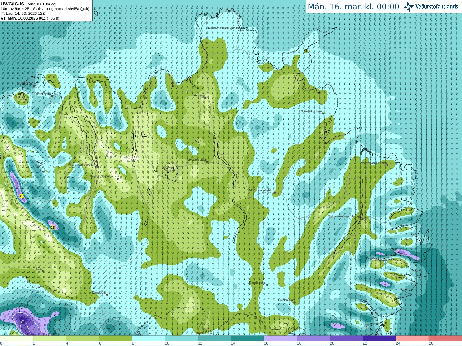Click the 6–8 m/s olive green legend swatch
The width and height of the screenshot is (462, 346).
115,338
